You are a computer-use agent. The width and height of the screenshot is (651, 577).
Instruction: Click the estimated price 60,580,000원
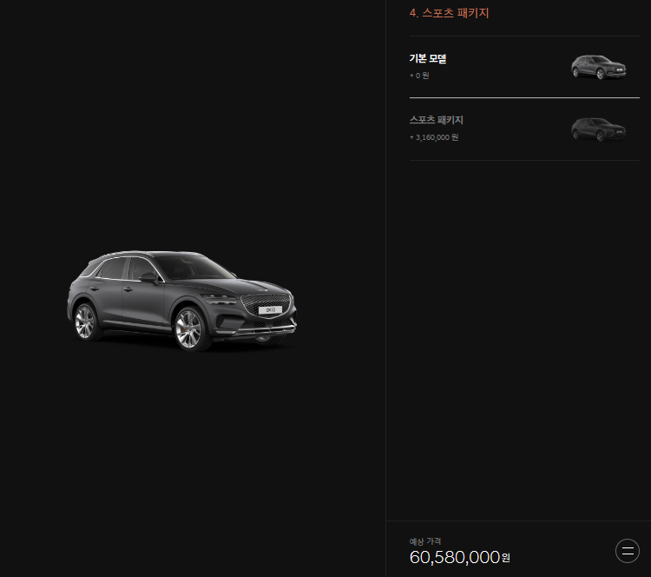(459, 557)
